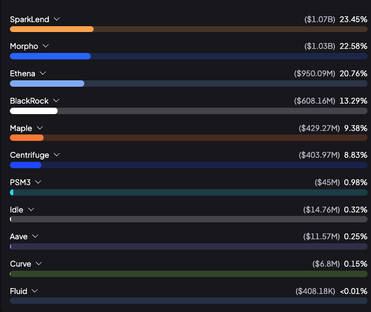Click the 13.29% BlackRock percentage
The image size is (371, 312).
click(354, 101)
